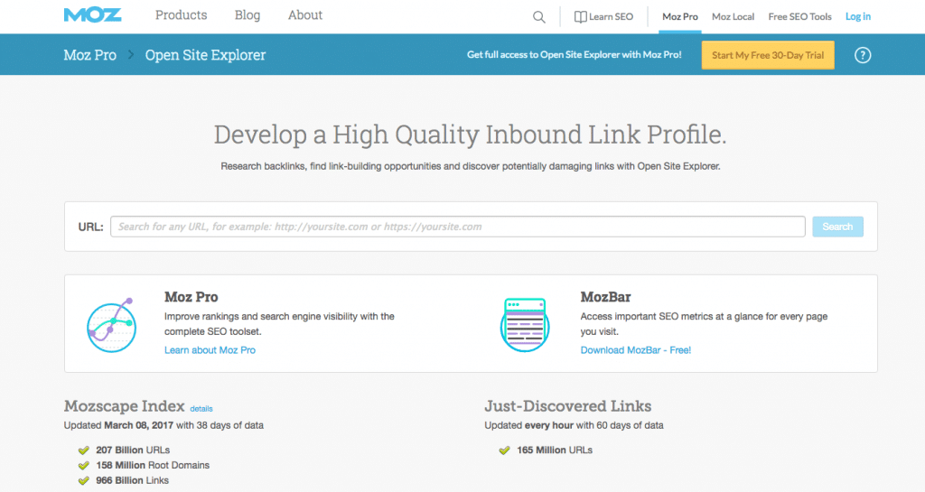Click the Just-Discovered Links heading
Screen dimensions: 925x492
coord(567,406)
